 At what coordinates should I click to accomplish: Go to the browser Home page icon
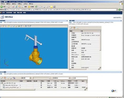(19, 7)
